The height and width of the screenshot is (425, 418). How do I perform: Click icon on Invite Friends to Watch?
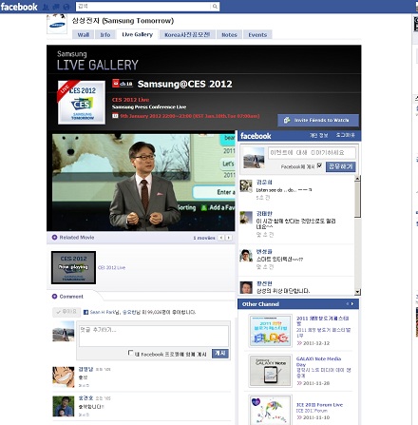click(287, 120)
